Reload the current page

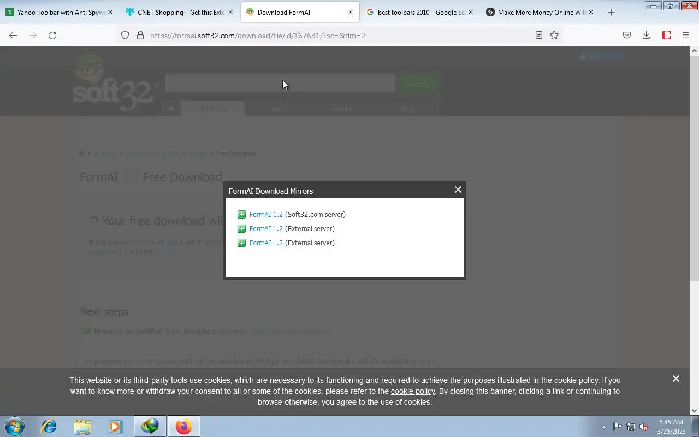pos(52,35)
